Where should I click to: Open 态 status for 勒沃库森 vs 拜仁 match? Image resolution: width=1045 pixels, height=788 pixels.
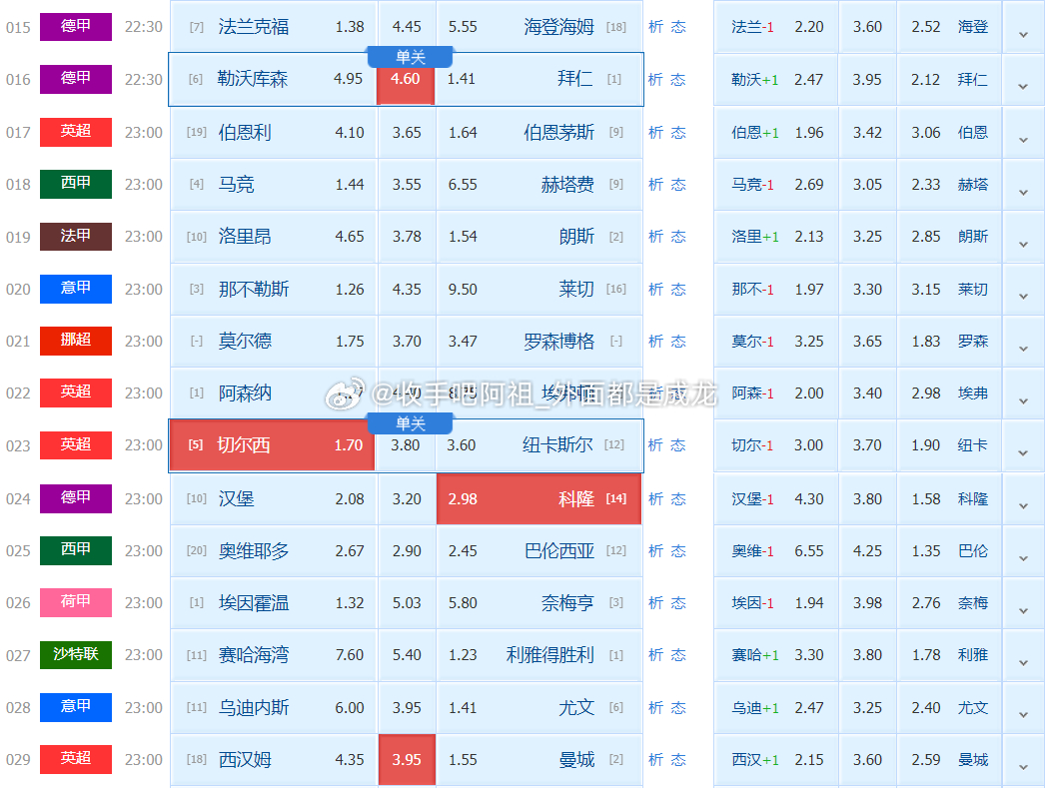pyautogui.click(x=678, y=79)
